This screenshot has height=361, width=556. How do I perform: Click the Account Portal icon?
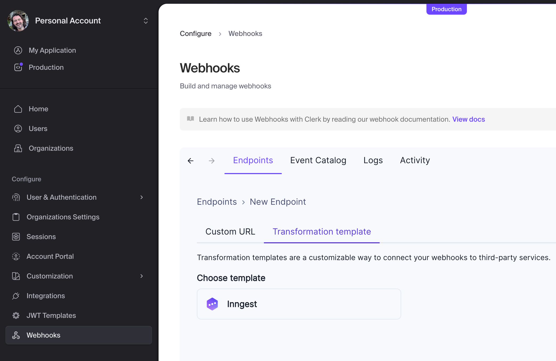pos(16,256)
